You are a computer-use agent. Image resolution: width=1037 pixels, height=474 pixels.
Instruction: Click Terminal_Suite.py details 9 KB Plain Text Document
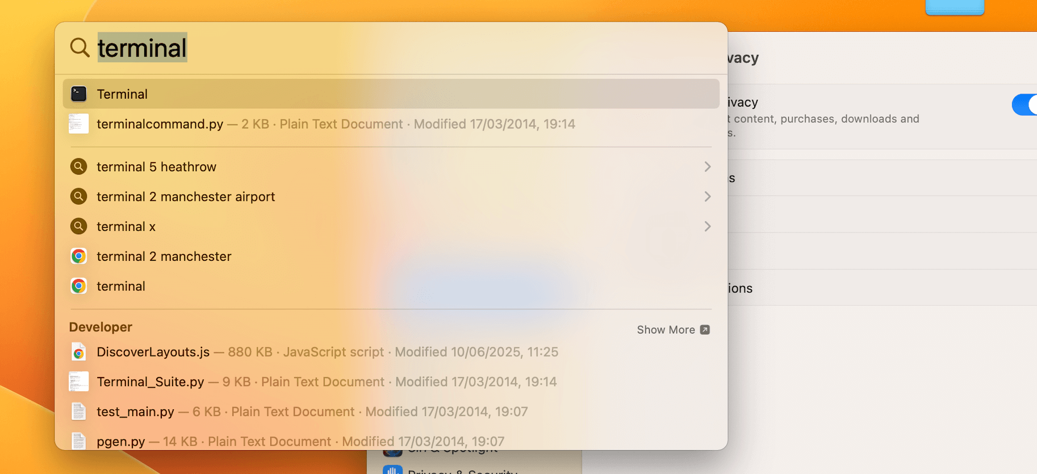(303, 382)
